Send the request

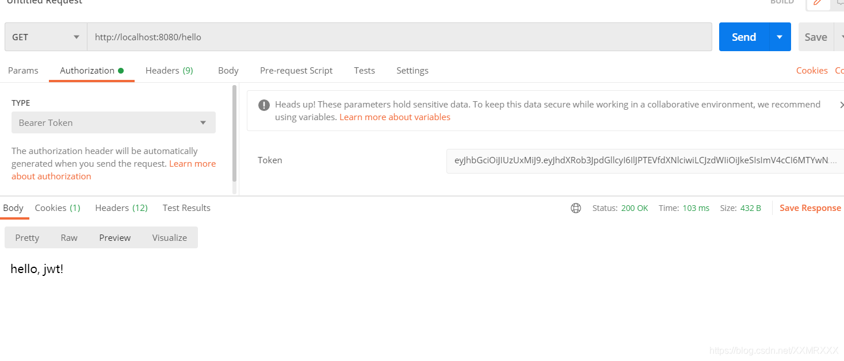743,37
